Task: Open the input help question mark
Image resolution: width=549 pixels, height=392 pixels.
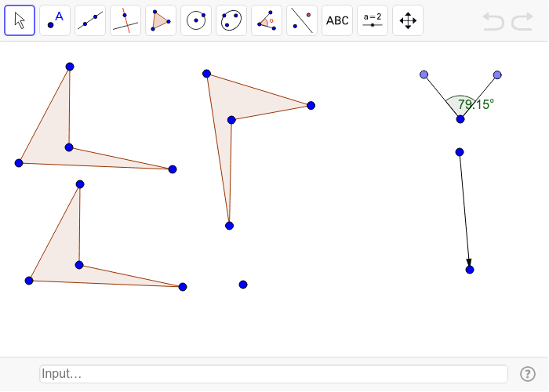Action: pyautogui.click(x=528, y=374)
